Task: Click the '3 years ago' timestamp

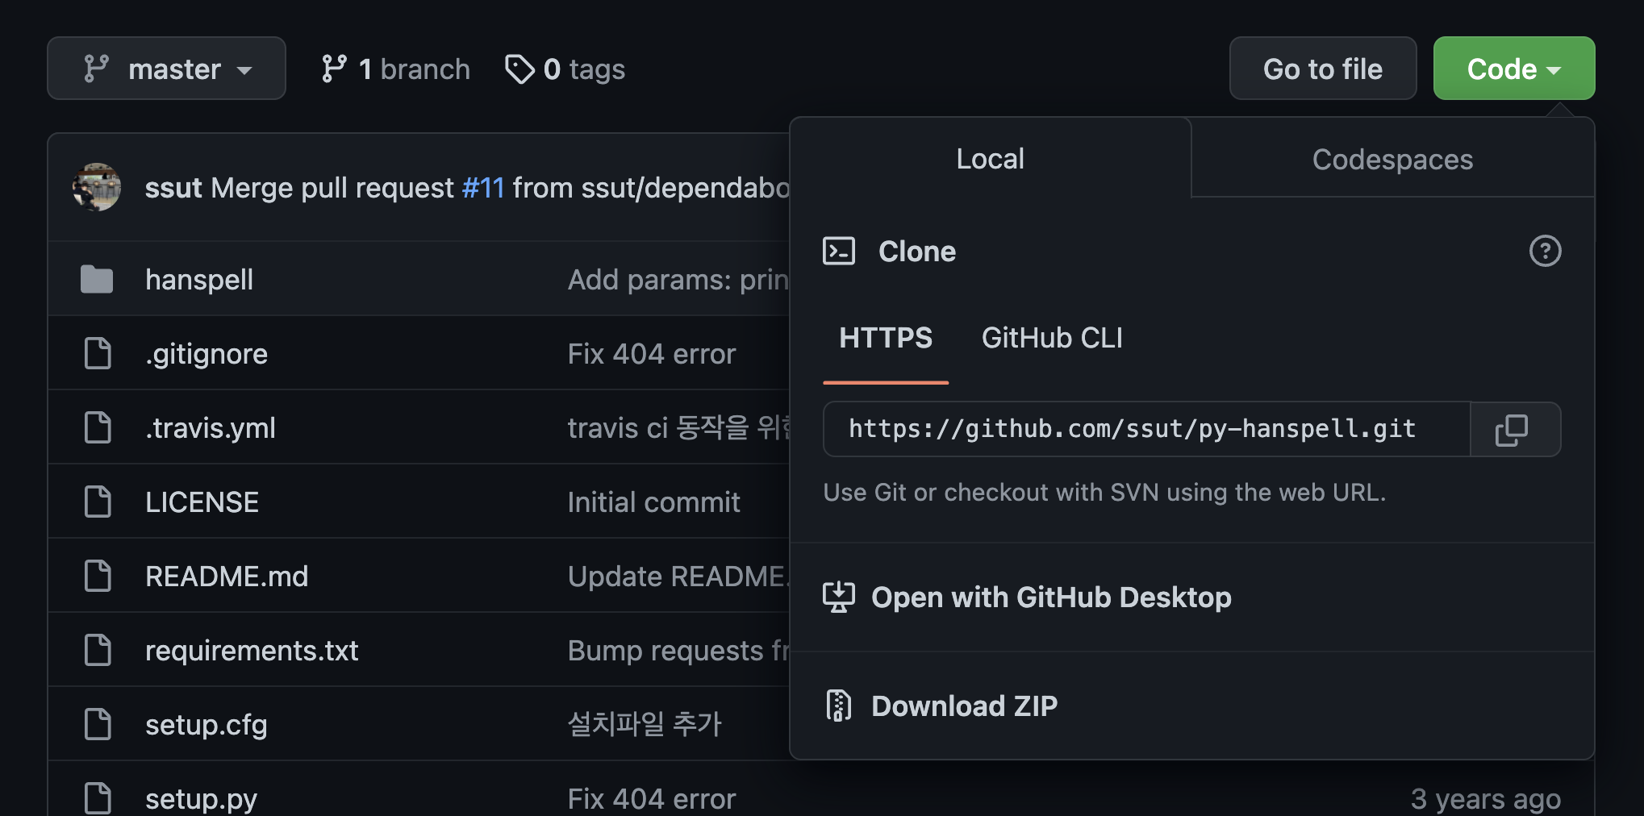Action: (1486, 799)
